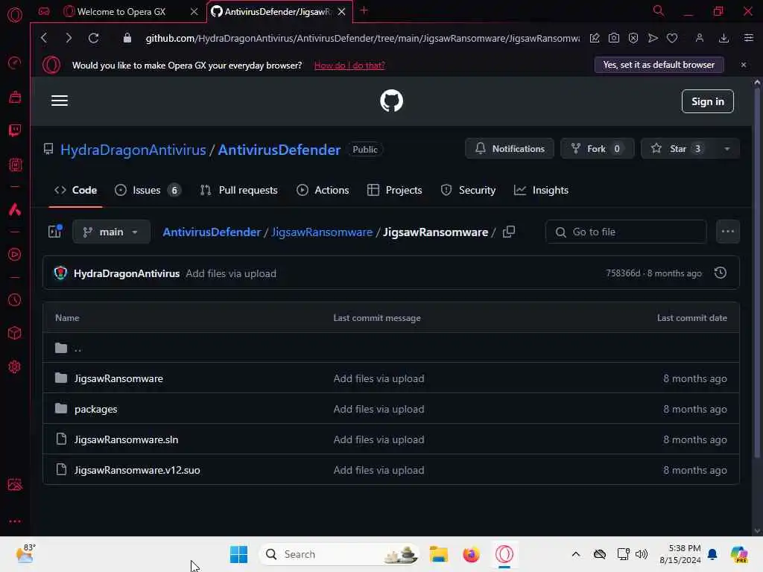Switch to Welcome to Opera GX tab

tap(121, 12)
